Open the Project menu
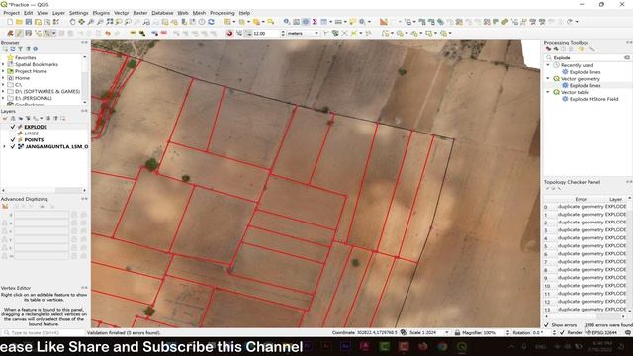The height and width of the screenshot is (356, 633). [x=11, y=13]
